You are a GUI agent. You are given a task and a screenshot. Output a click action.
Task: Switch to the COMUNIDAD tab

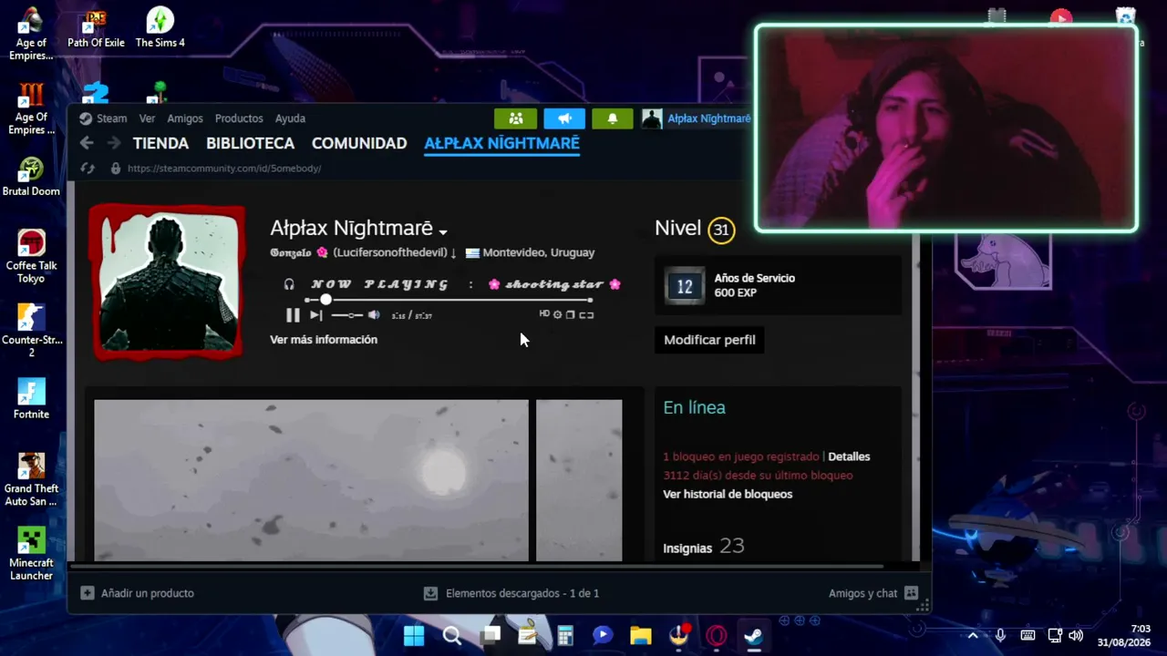(359, 143)
